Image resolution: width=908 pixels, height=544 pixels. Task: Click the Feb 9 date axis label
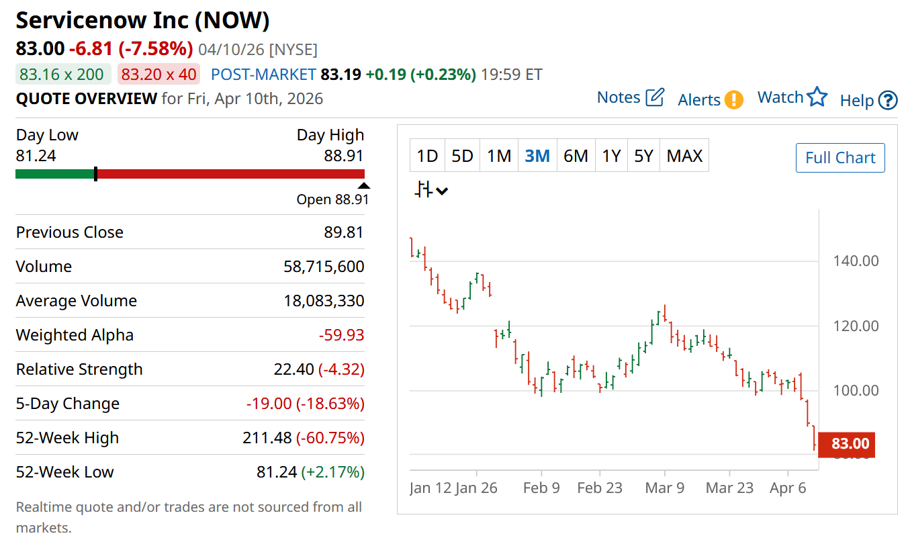pos(541,488)
